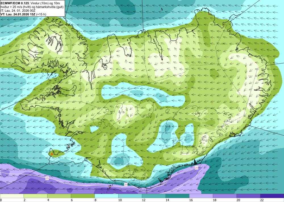Click the "IT: Lau. 24. 01. 2026 00Z" line
The width and height of the screenshot is (284, 202).
[18, 11]
